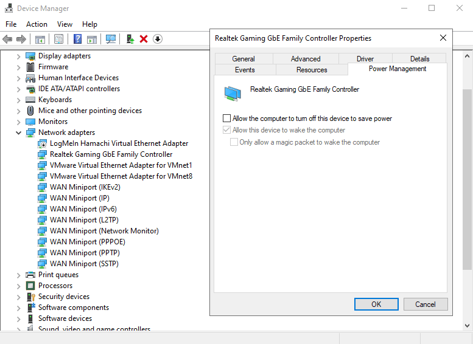Click the Human Interface Devices icon

pyautogui.click(x=30, y=78)
